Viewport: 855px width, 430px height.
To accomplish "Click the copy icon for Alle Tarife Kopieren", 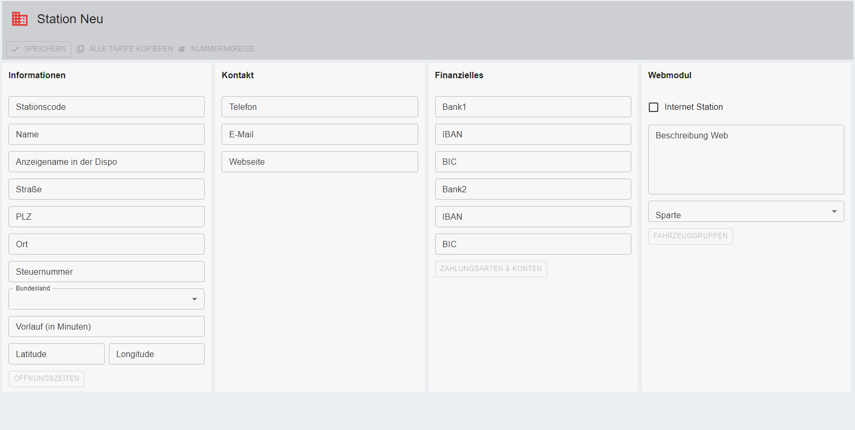I will tap(80, 49).
